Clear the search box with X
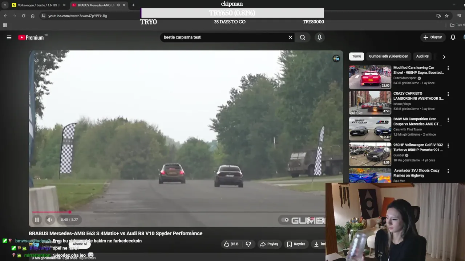The image size is (465, 261). point(290,37)
